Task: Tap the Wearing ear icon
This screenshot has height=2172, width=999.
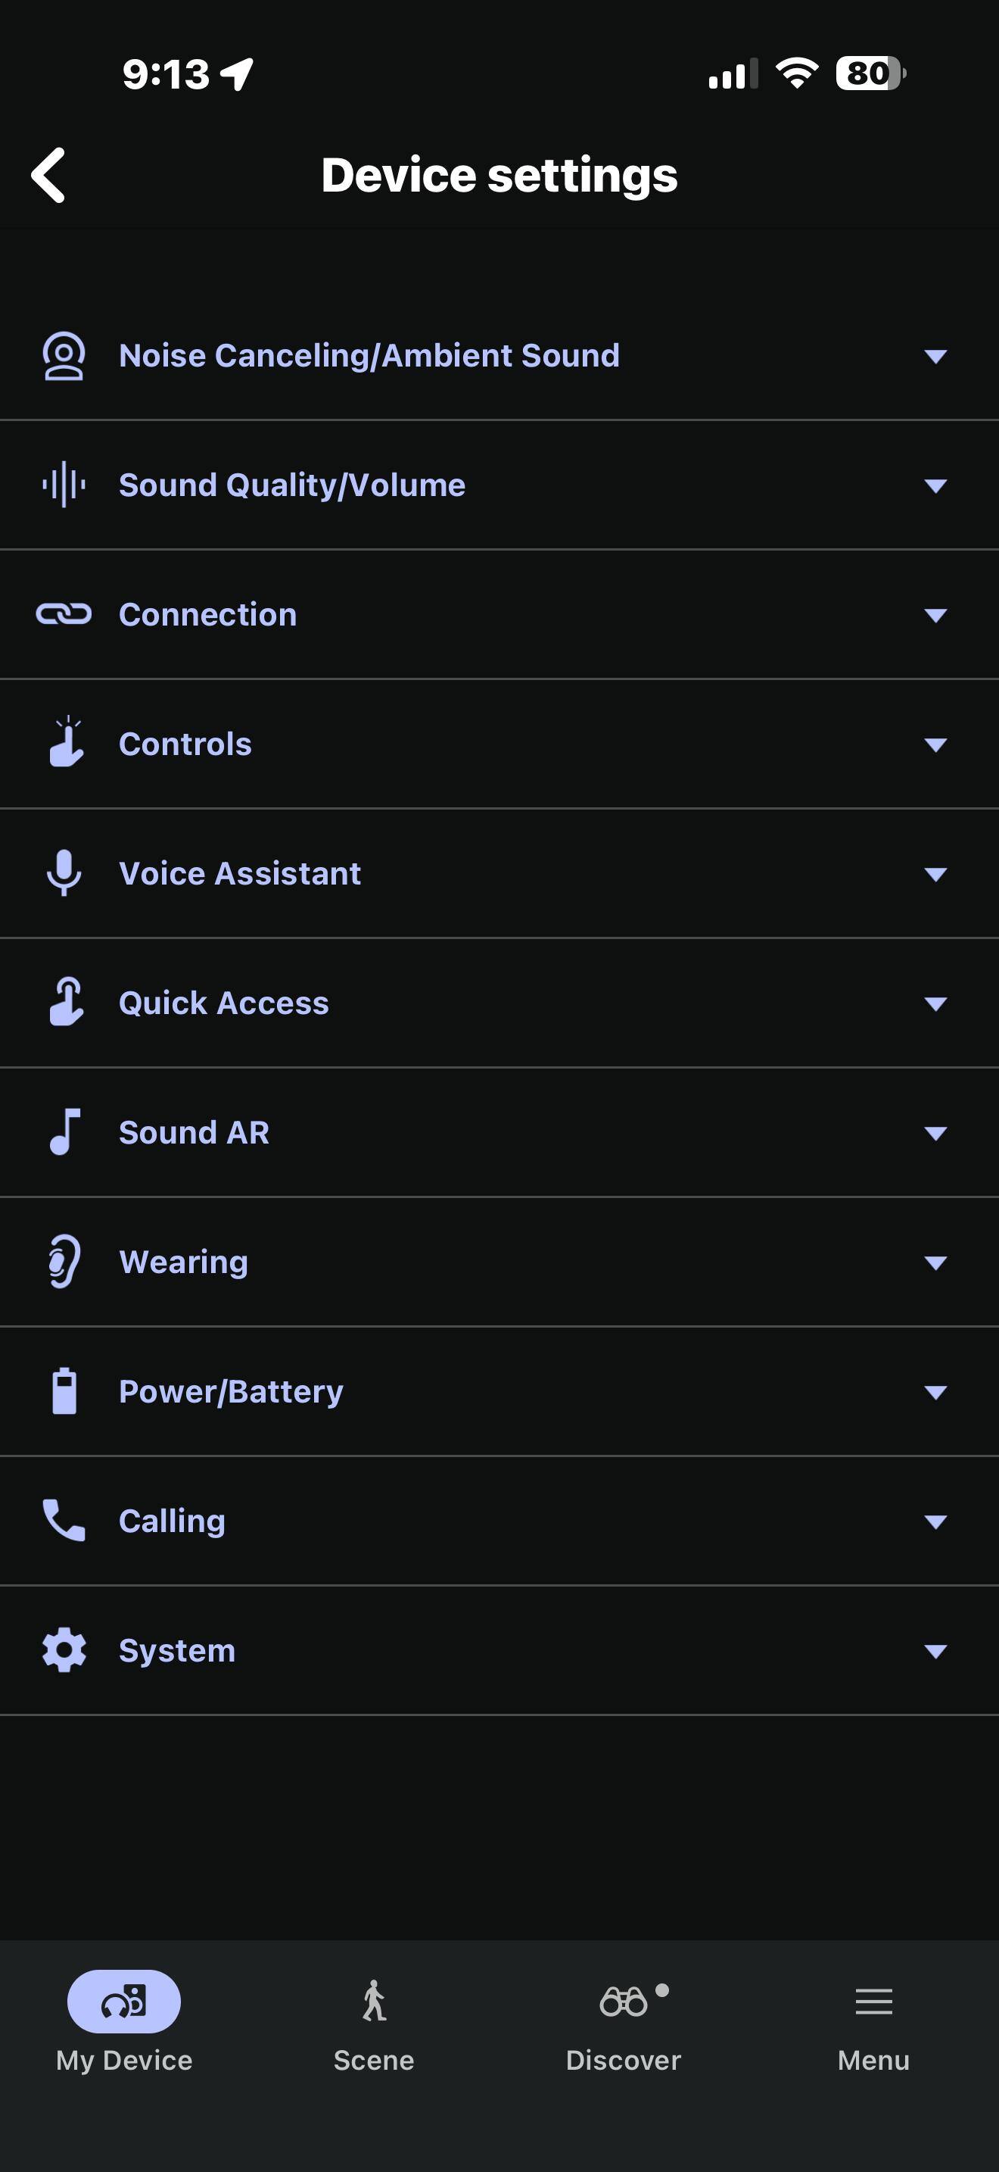Action: (x=64, y=1262)
